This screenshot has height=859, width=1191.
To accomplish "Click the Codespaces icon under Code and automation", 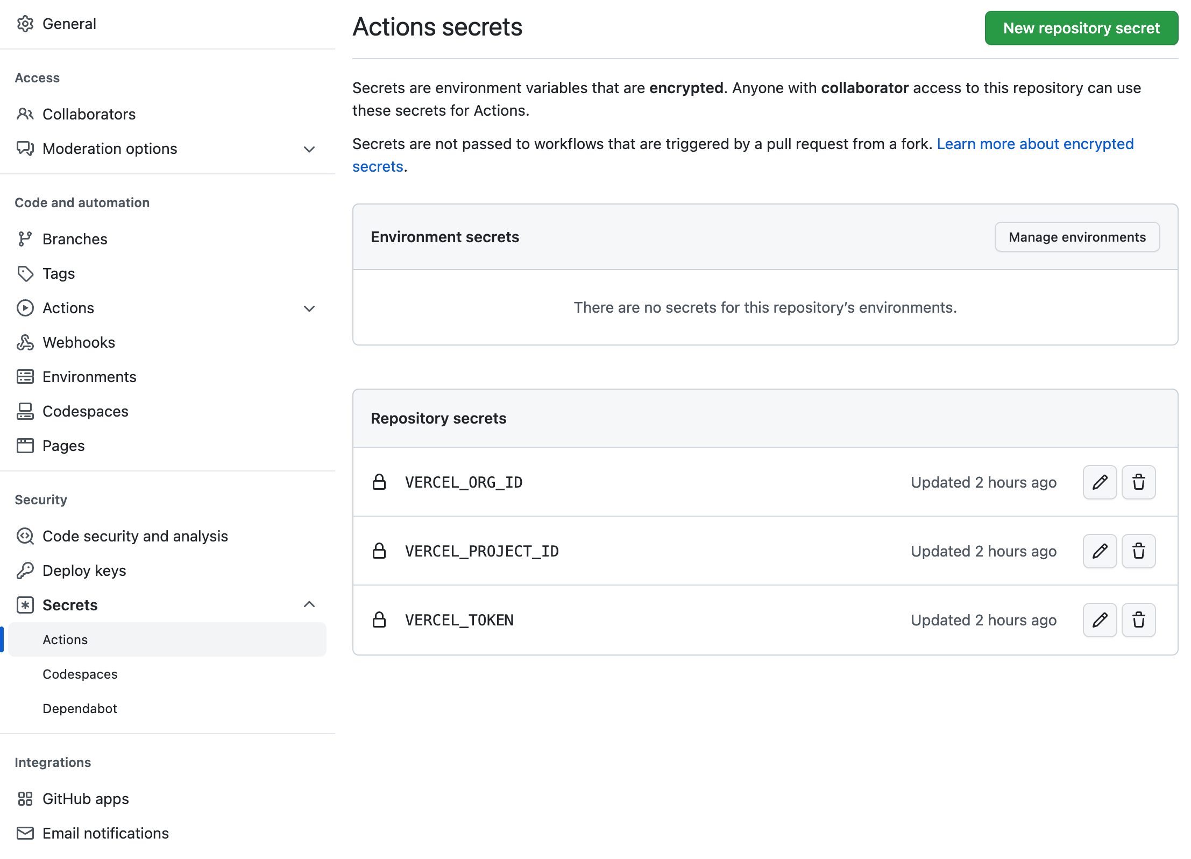I will (25, 411).
